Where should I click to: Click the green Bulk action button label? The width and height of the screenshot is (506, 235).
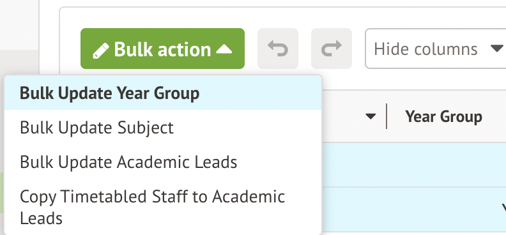tap(162, 49)
